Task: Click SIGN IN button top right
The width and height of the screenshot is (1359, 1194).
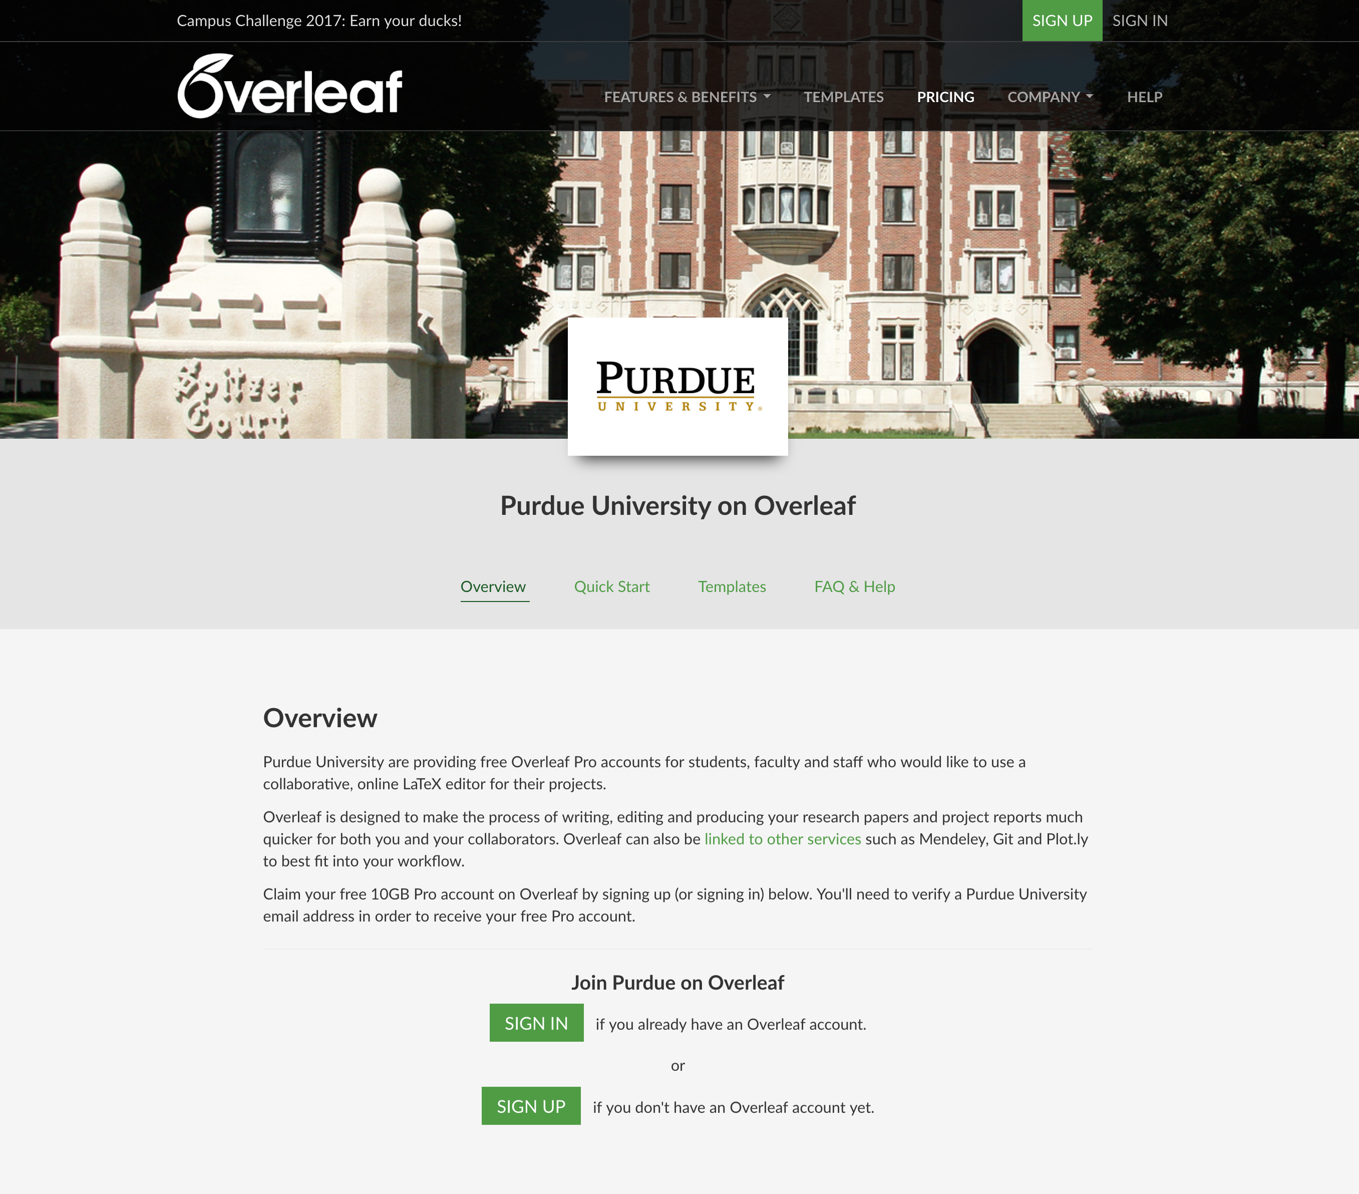Action: click(x=1140, y=20)
